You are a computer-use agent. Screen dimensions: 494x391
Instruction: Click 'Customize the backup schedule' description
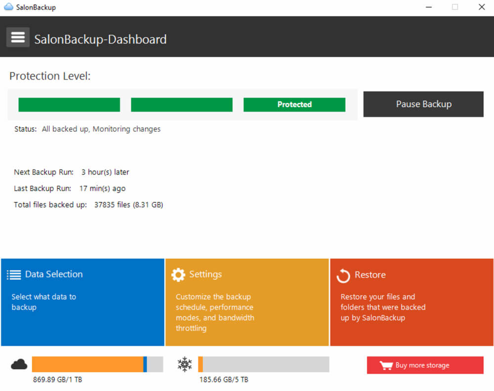215,313
